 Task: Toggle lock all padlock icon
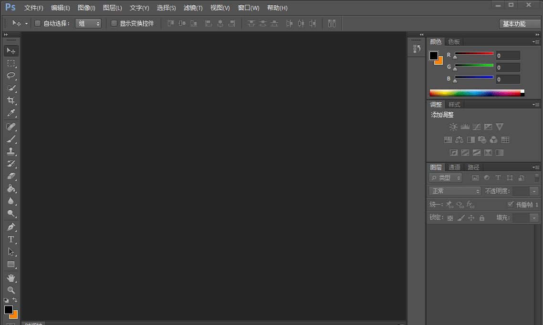(482, 218)
